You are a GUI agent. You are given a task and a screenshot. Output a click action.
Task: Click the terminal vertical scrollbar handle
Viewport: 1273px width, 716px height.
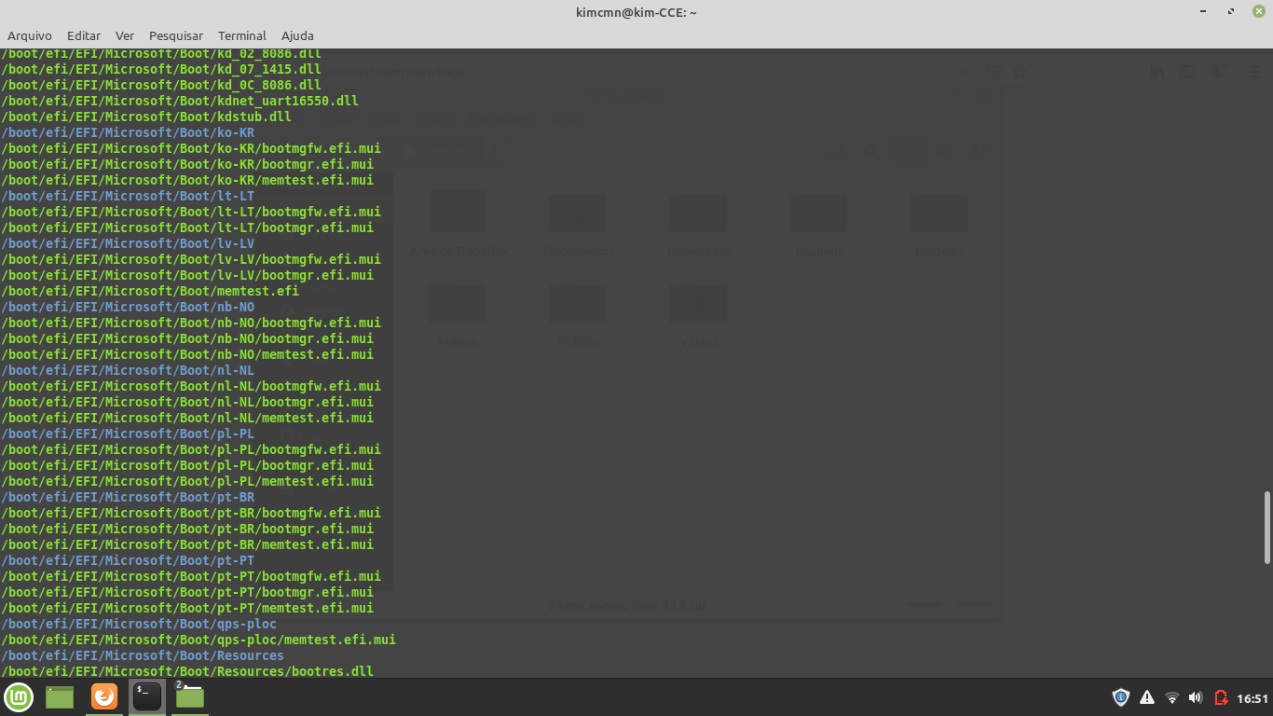pos(1267,527)
